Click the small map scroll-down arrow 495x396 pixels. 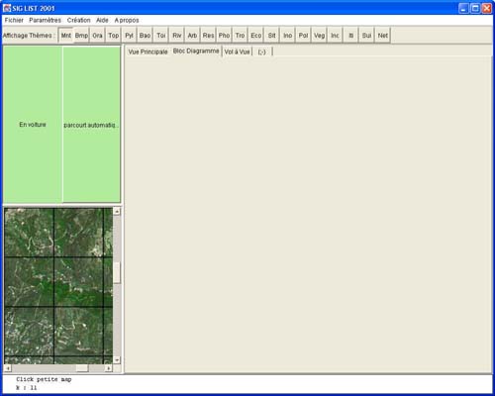(117, 359)
